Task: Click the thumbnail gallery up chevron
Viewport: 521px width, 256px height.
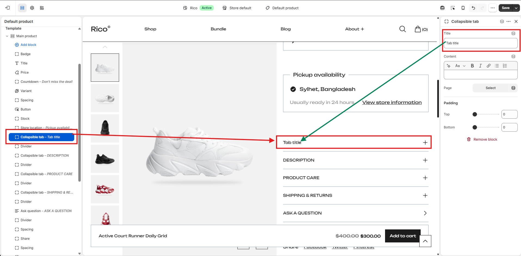Action: click(105, 47)
